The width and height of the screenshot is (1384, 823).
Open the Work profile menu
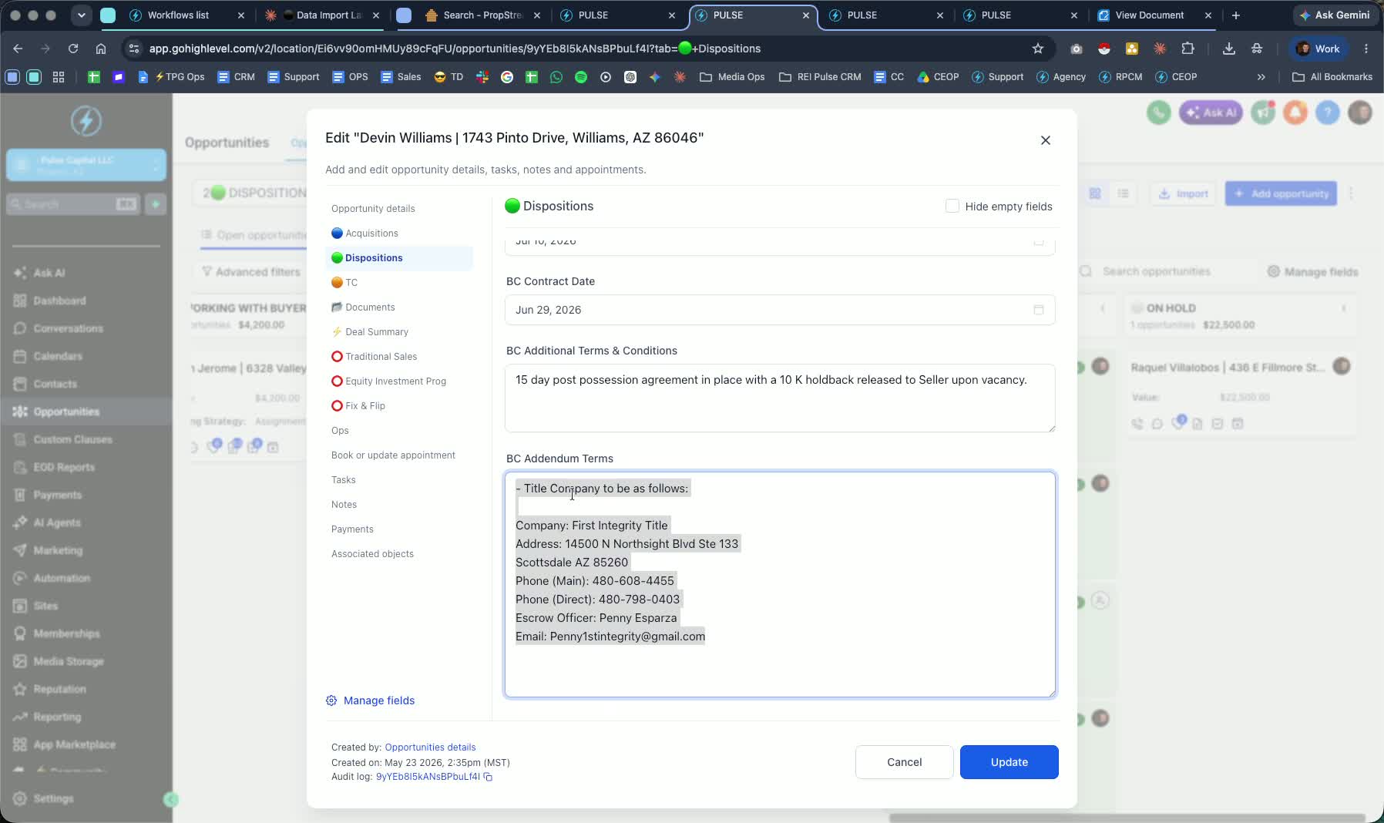1318,49
